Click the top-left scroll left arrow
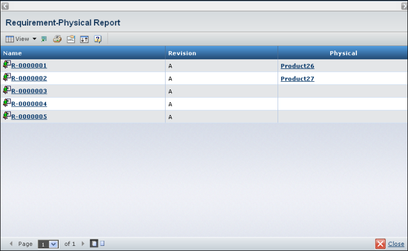Screen dimensions: 408x251 5,6
